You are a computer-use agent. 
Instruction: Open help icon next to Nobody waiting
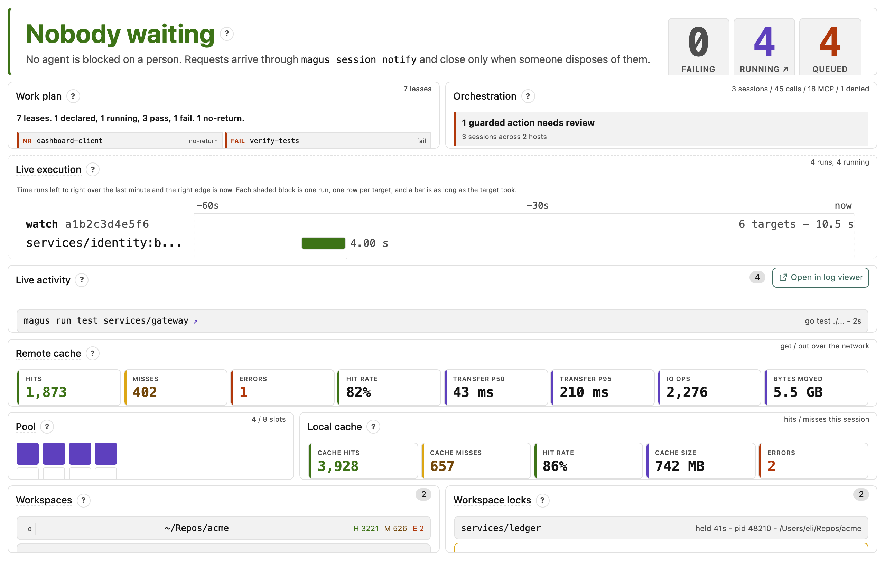pos(227,34)
